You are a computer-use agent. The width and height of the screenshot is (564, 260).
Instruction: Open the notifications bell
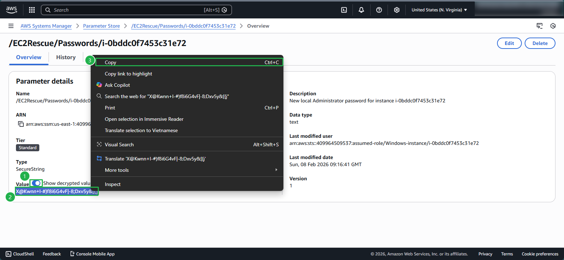click(361, 10)
